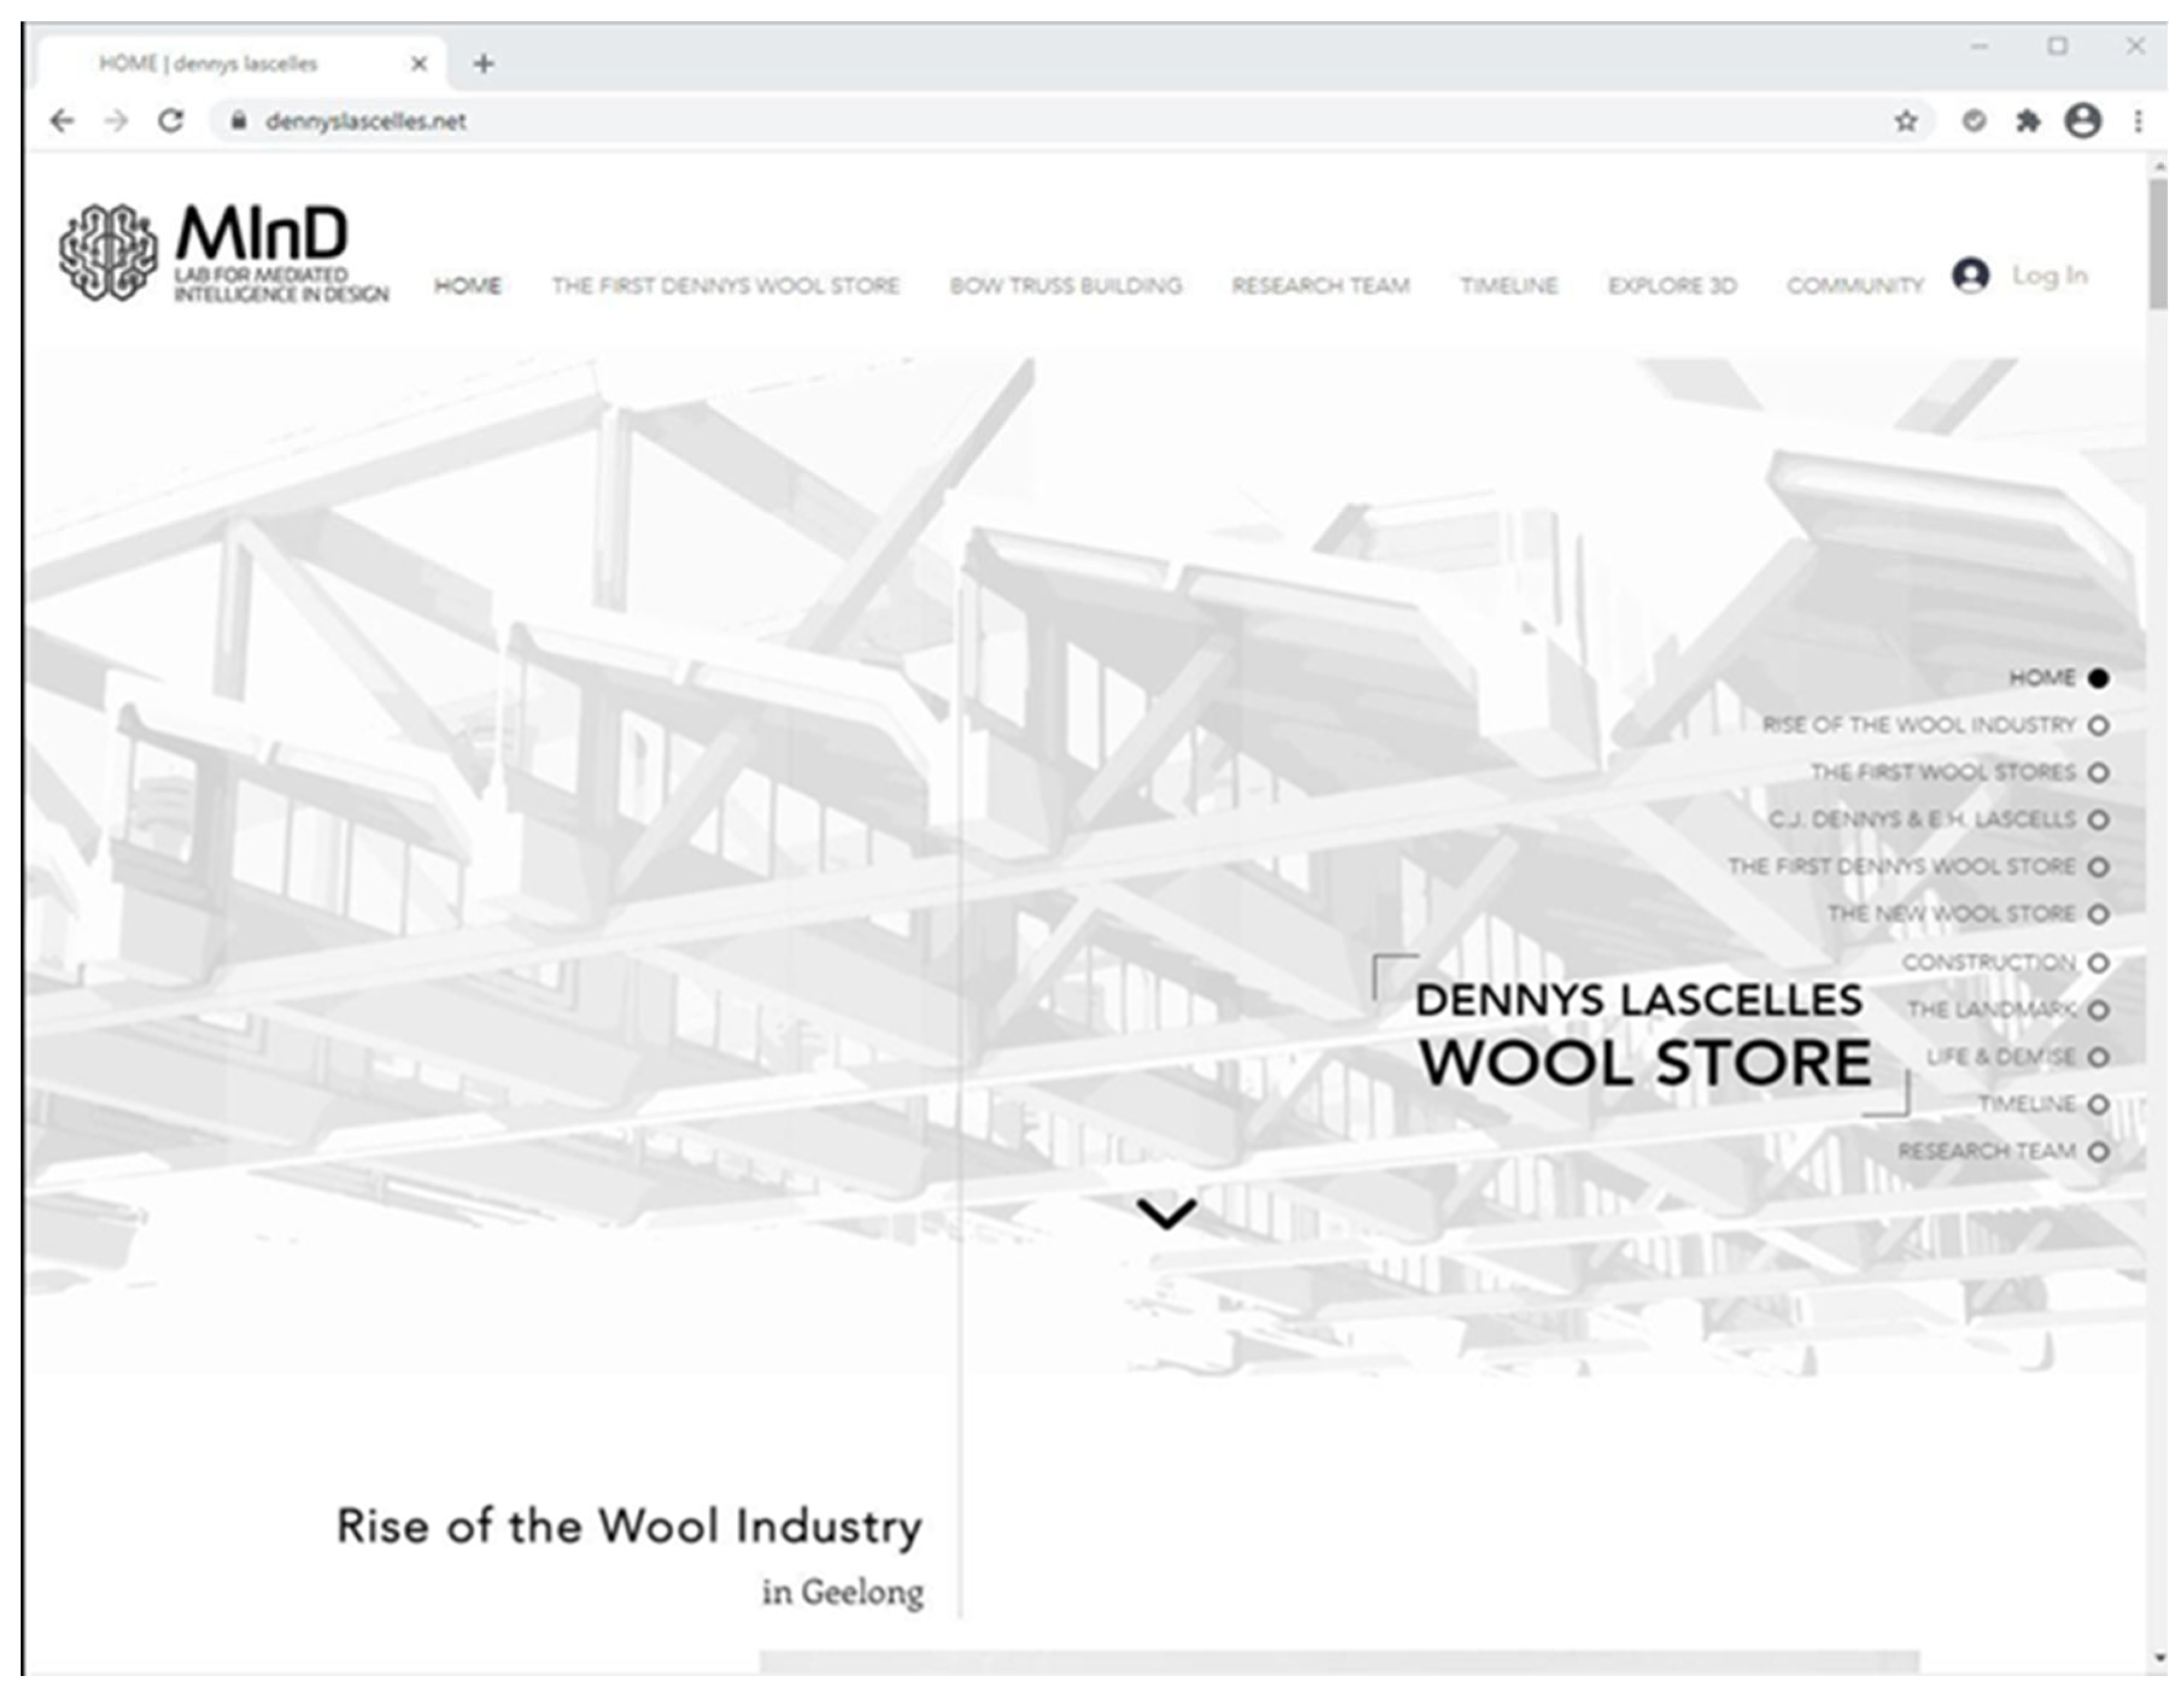Viewport: 2184px width, 1695px height.
Task: Bookmark page with the star icon
Action: (x=1906, y=121)
